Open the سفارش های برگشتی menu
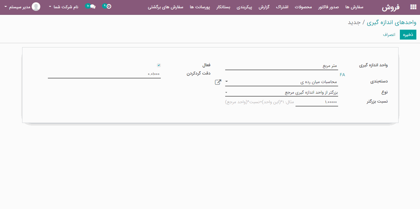 point(165,7)
